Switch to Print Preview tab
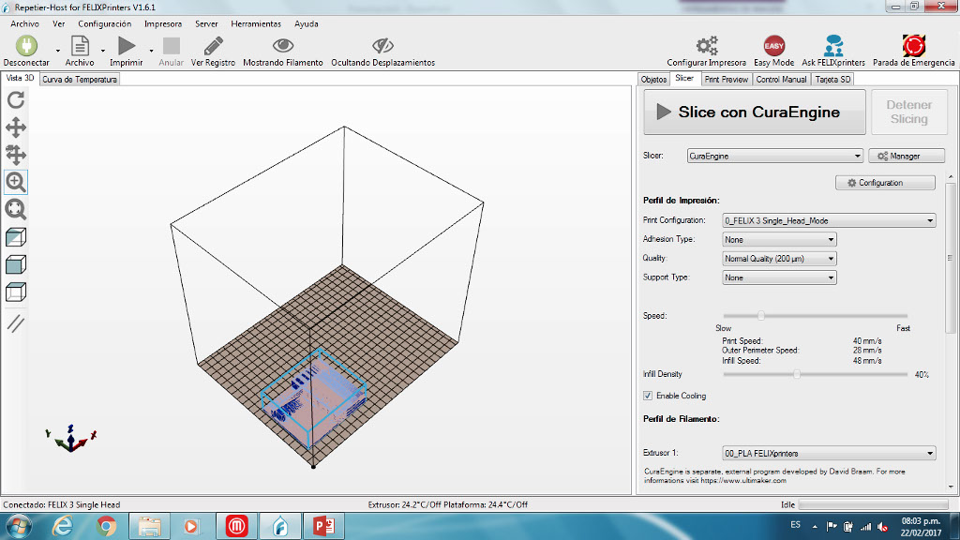Screen dimensions: 960x540 coord(727,80)
